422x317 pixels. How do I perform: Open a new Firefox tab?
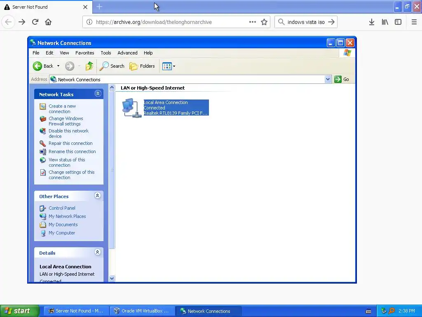tap(99, 7)
